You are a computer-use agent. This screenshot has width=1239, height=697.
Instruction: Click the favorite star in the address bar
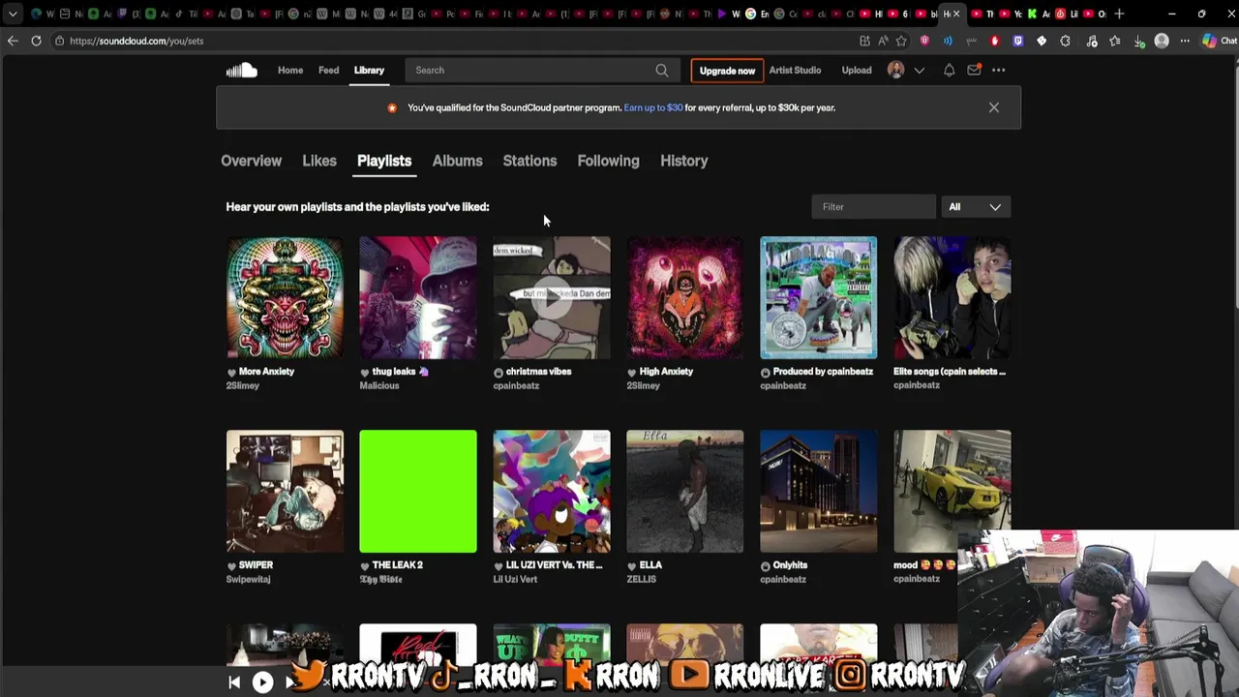click(901, 41)
